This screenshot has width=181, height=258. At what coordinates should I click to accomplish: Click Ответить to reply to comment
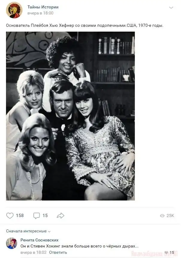tap(58, 252)
